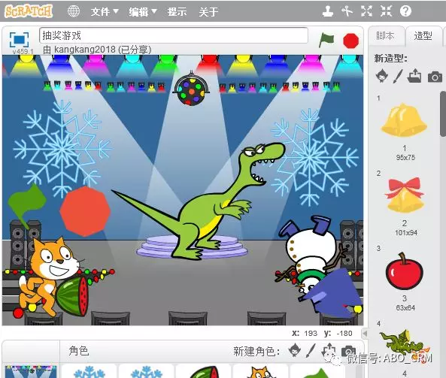Image resolution: width=446 pixels, height=378 pixels.
Task: Paint a new costume brush icon
Action: click(x=398, y=76)
